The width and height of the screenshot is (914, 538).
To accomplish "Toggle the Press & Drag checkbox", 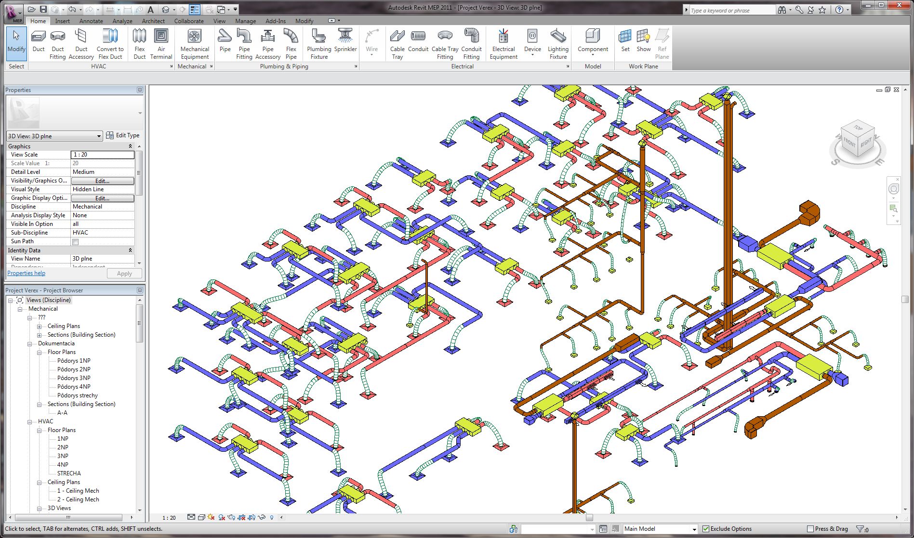I will tap(810, 529).
